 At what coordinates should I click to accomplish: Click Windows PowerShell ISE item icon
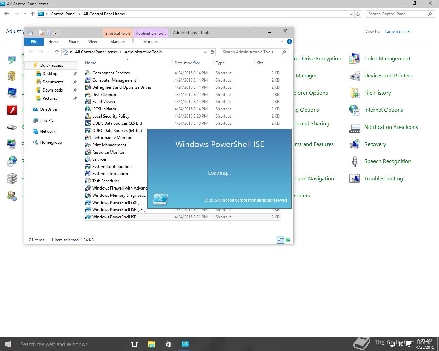[88, 217]
